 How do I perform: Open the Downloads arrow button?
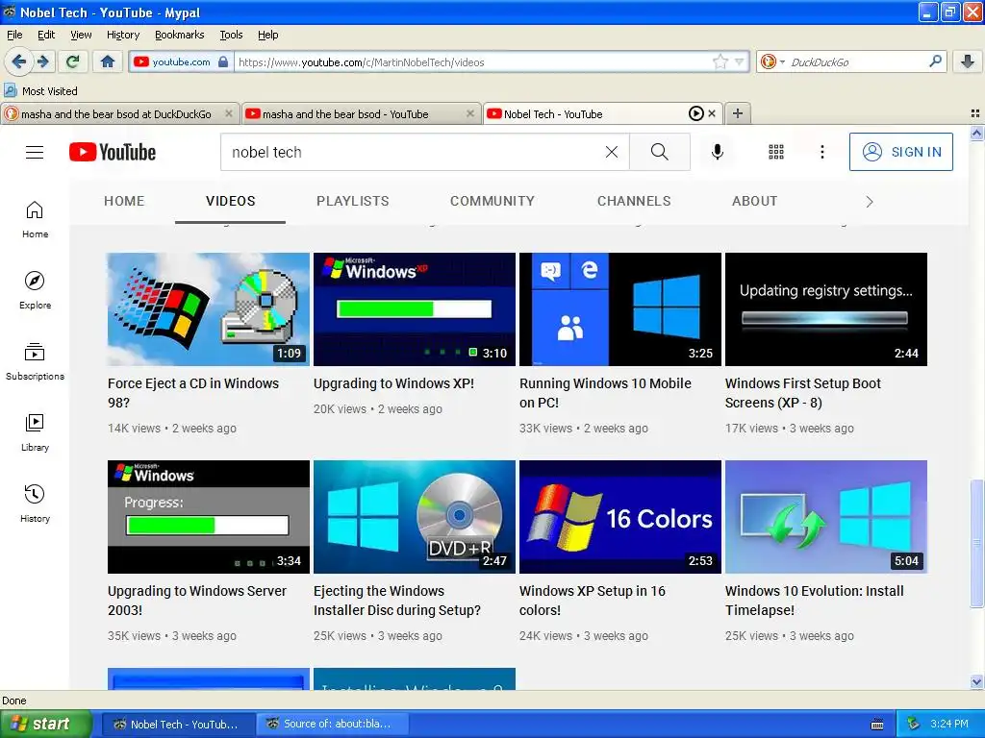(x=968, y=61)
